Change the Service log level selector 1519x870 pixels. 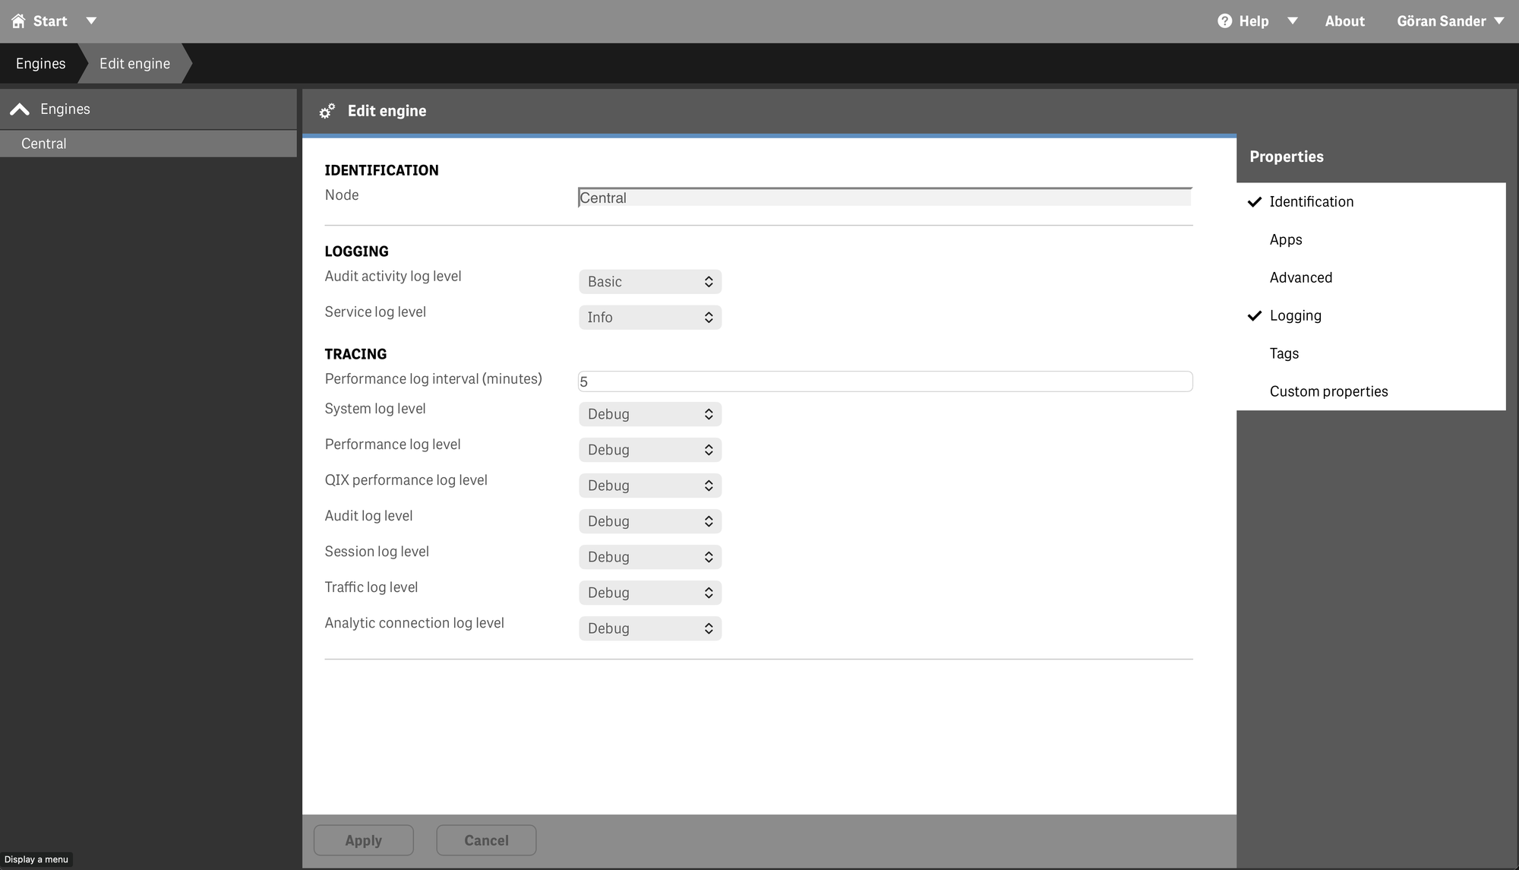pyautogui.click(x=650, y=318)
